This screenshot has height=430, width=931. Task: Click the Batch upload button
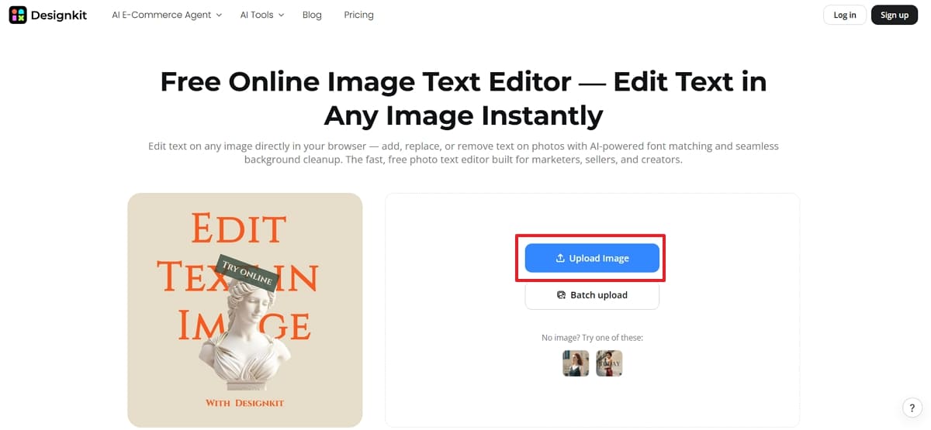tap(592, 295)
